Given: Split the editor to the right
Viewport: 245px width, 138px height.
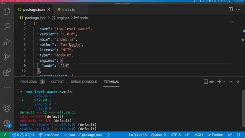Looking at the screenshot, I should point(230,9).
